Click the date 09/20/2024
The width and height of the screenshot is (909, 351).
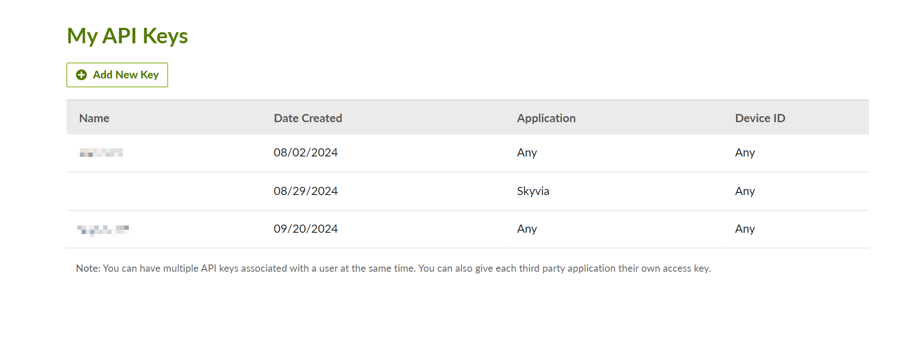[306, 229]
